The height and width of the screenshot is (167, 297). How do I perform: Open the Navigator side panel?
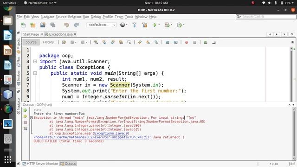19,106
